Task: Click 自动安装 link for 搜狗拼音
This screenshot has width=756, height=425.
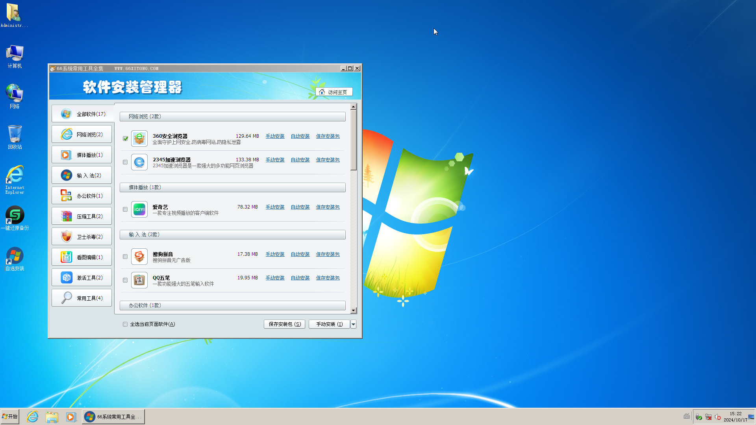Action: coord(300,254)
